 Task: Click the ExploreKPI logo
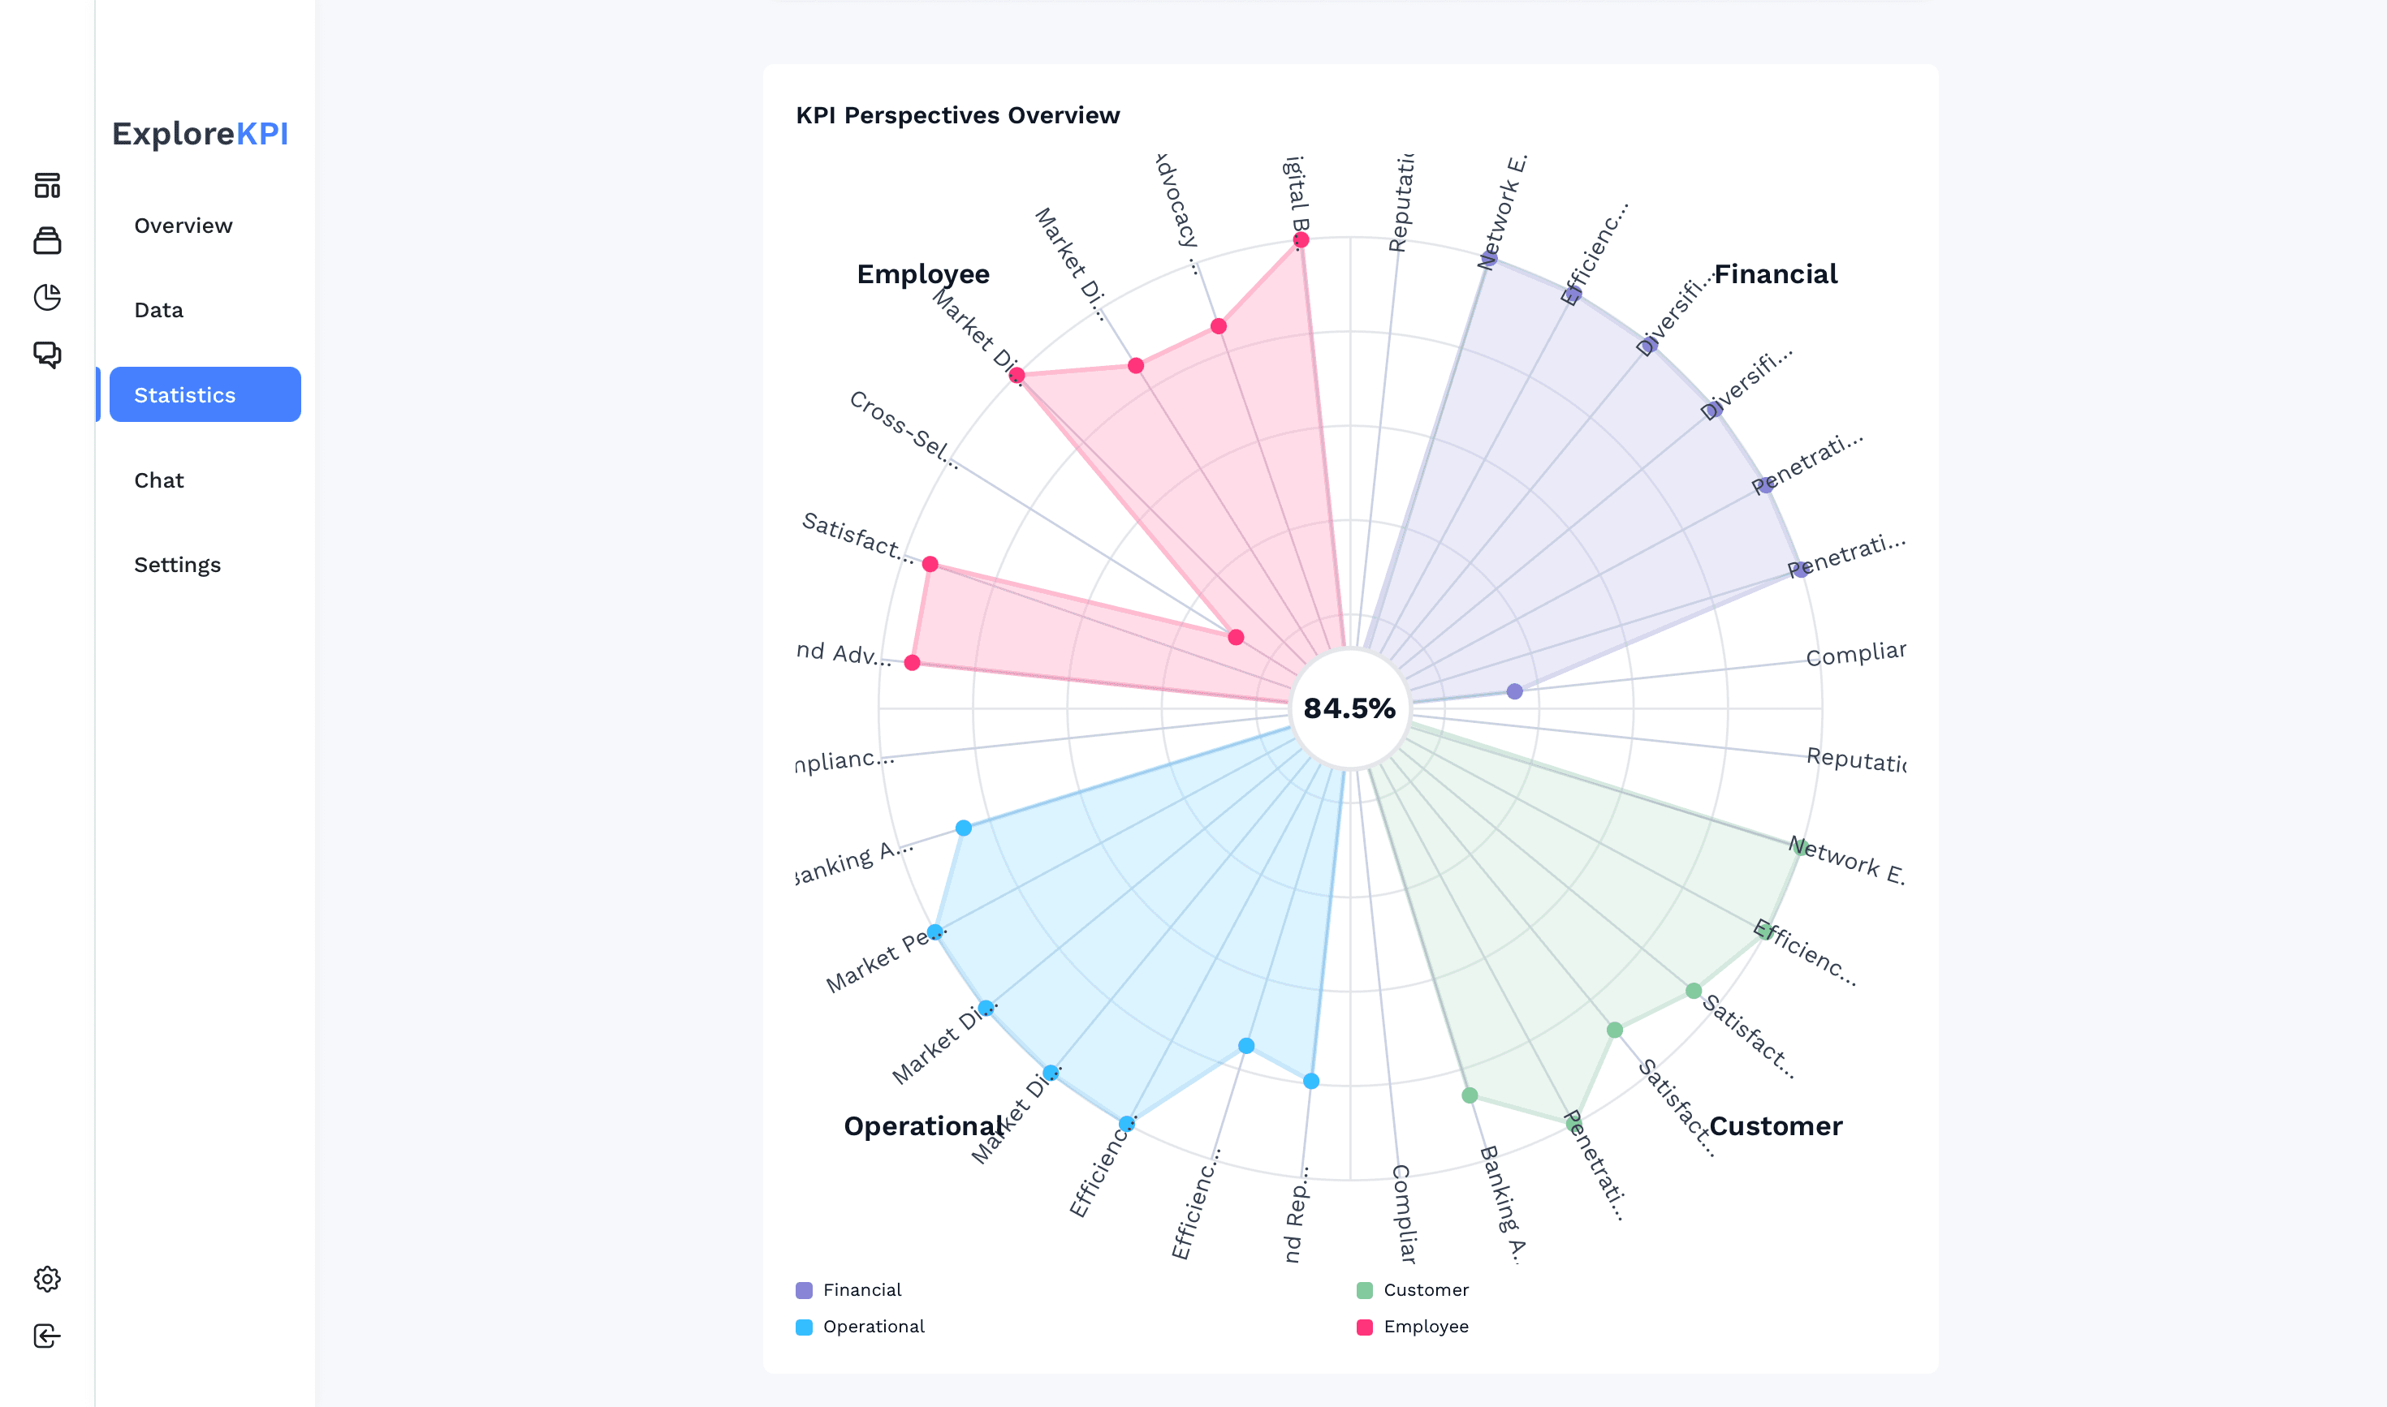point(201,134)
